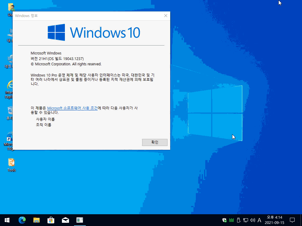The width and height of the screenshot is (302, 226).
Task: Click the version text 버전 21H1(OS 빌드 19043.1237)
Action: (57, 59)
